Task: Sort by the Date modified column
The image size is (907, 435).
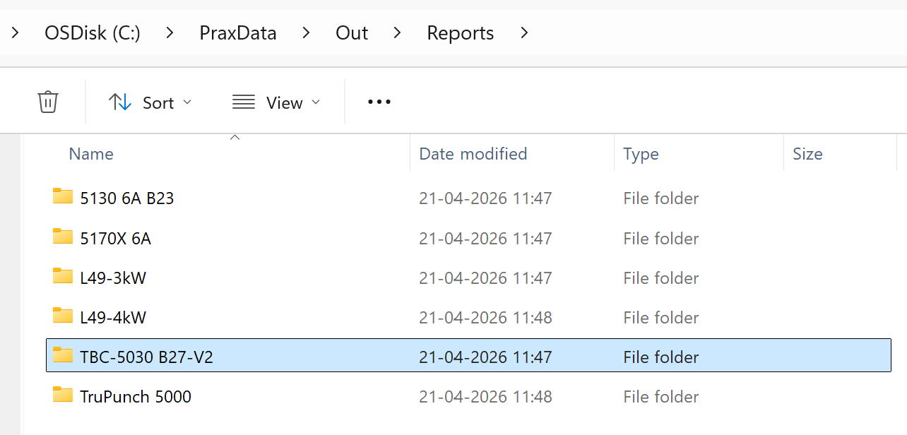Action: [x=473, y=154]
